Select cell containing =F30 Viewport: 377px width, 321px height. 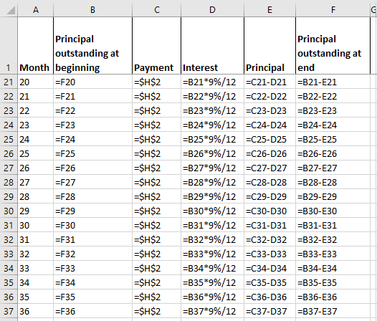92,225
